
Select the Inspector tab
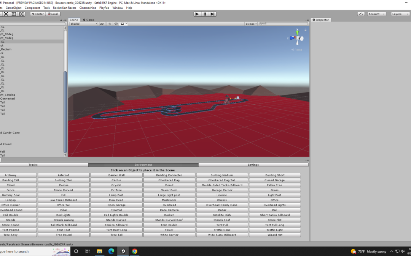(x=321, y=20)
